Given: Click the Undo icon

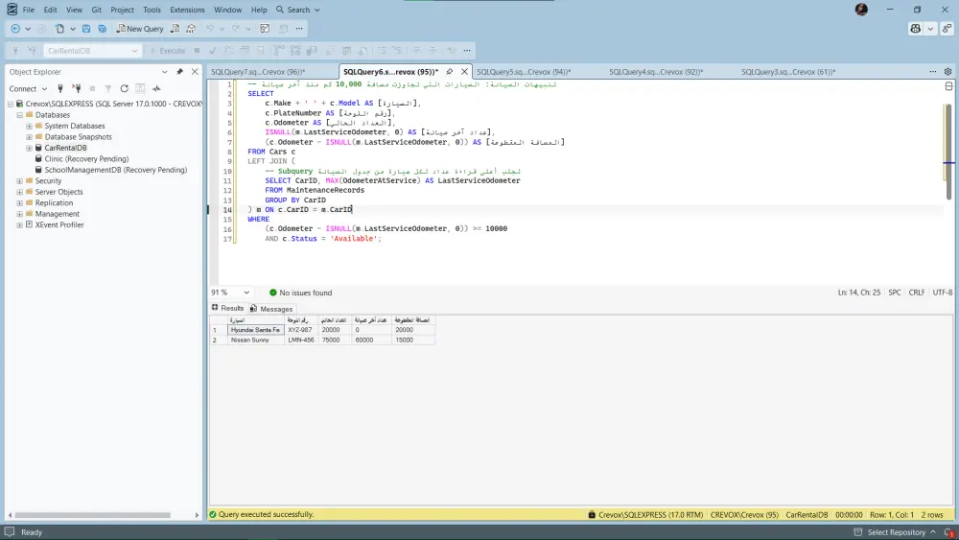Looking at the screenshot, I should 210,29.
